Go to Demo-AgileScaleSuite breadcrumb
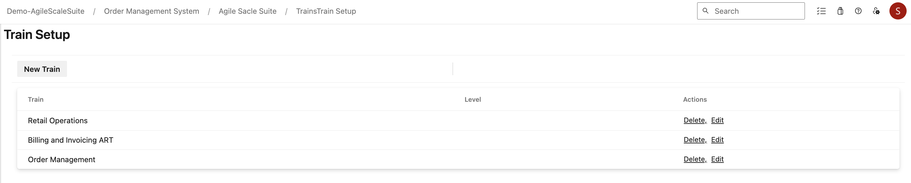 click(x=45, y=11)
